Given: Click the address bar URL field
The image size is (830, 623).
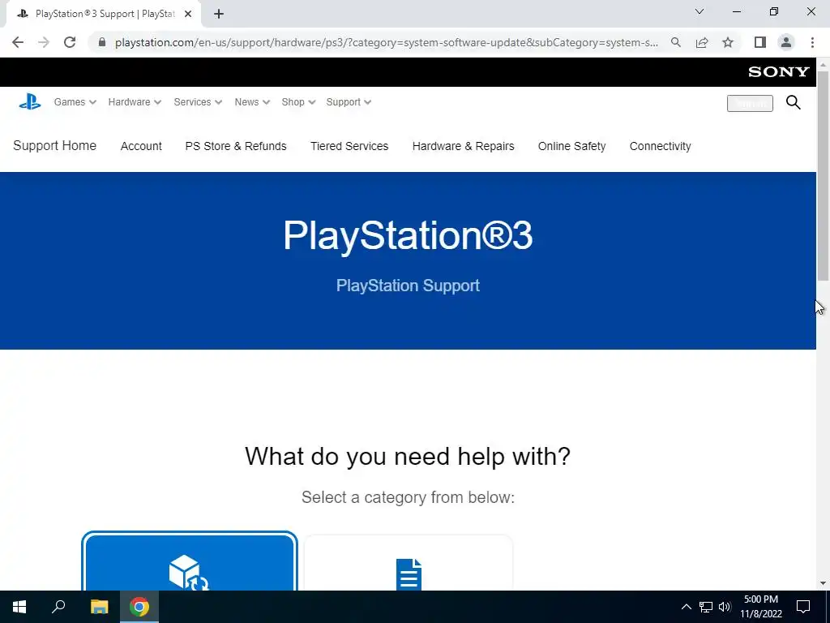Looking at the screenshot, I should point(387,42).
